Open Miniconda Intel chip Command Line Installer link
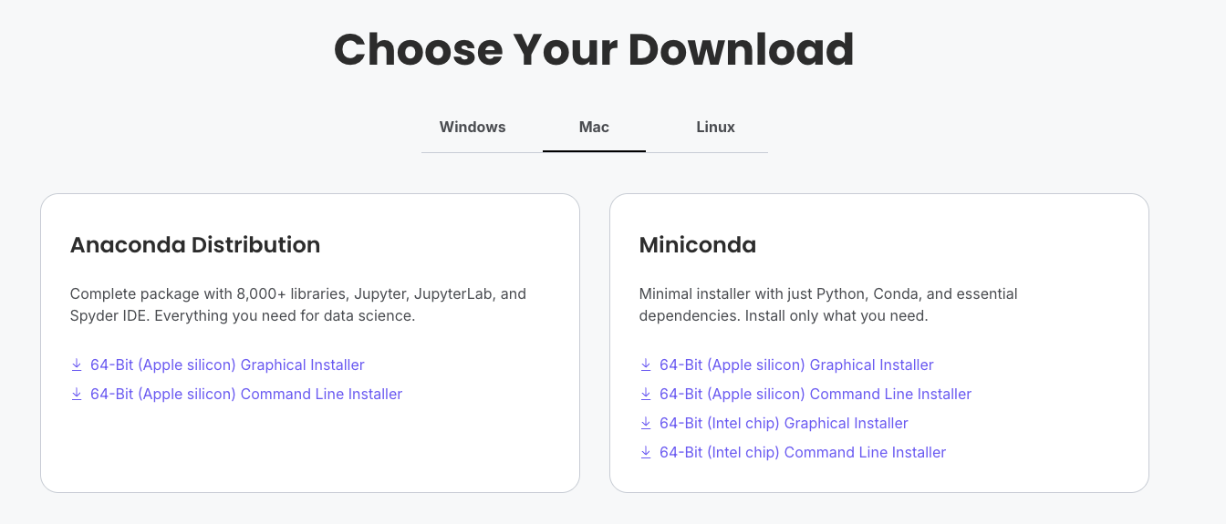1226x524 pixels. (803, 453)
